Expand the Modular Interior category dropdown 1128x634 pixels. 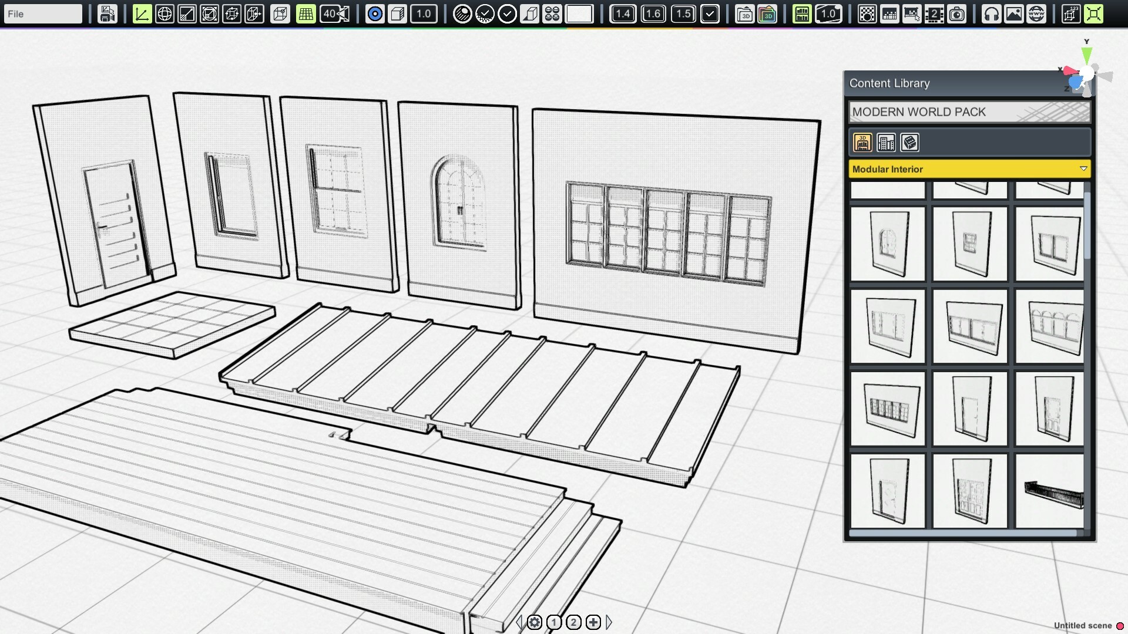pyautogui.click(x=1083, y=168)
